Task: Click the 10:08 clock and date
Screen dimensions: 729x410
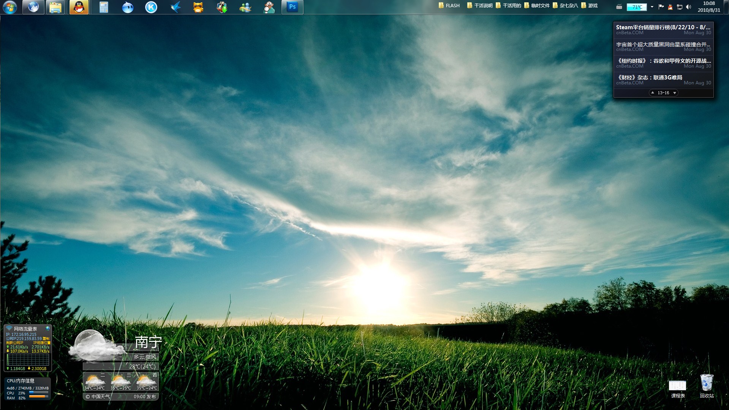Action: pyautogui.click(x=709, y=7)
